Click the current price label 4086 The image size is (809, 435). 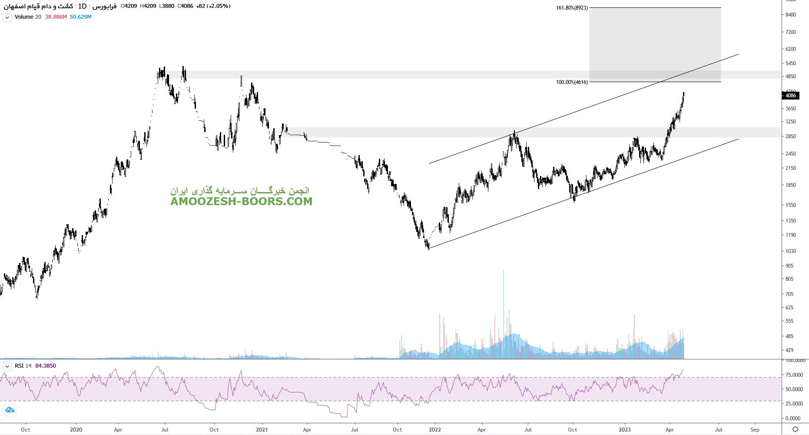pyautogui.click(x=790, y=96)
